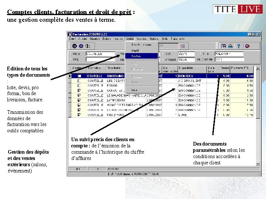Viewport: 266px width, 199px height.
Task: Choose Facture in the Action menu
Action: pos(141,56)
